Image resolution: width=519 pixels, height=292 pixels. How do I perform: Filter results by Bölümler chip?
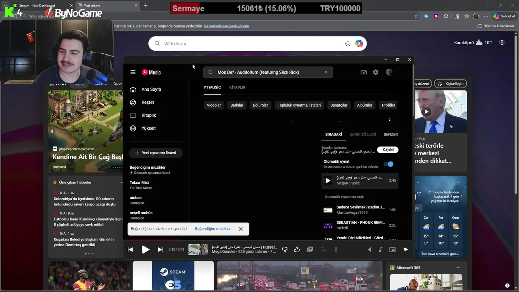(260, 105)
